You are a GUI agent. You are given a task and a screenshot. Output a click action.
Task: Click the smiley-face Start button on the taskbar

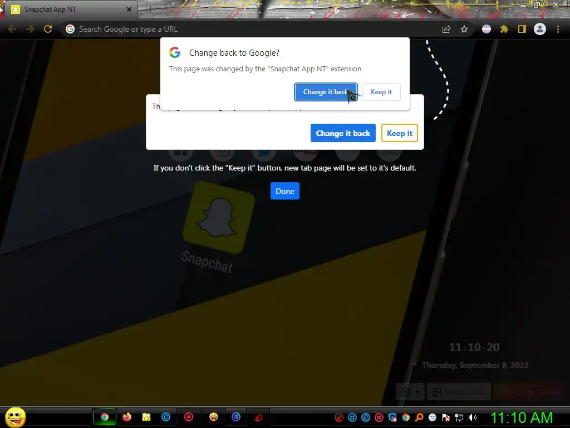click(15, 417)
